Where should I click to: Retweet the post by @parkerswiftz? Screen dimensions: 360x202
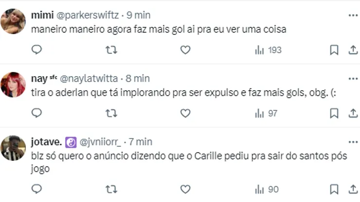[x=111, y=50]
